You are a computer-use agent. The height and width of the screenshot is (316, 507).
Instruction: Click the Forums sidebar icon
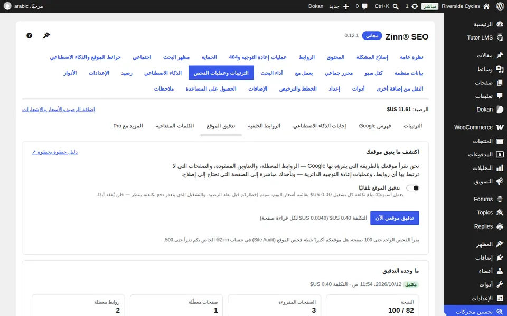500,199
